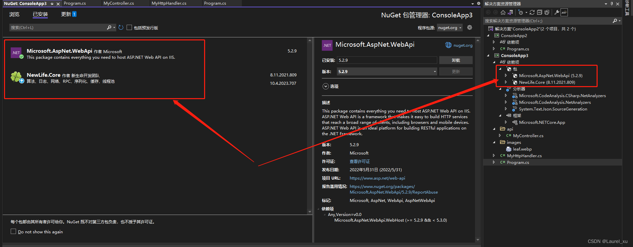This screenshot has width=633, height=247.
Task: Open properties with the wrench icon
Action: click(x=557, y=12)
